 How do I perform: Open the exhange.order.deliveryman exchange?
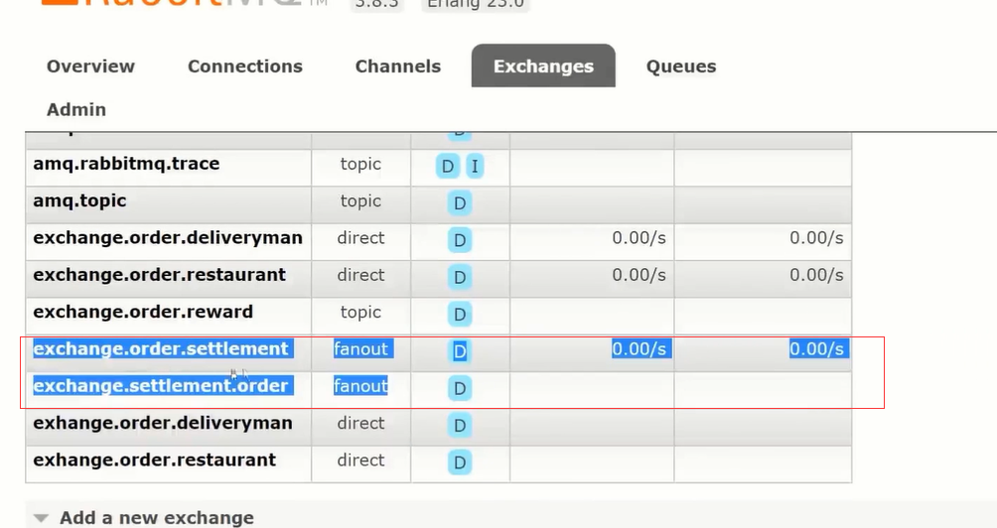click(x=163, y=423)
